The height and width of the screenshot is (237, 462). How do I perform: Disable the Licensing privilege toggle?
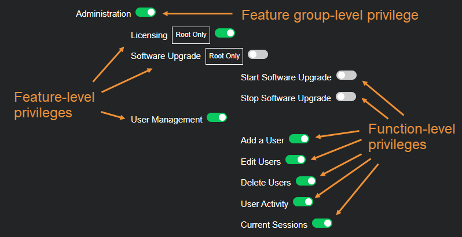[225, 34]
